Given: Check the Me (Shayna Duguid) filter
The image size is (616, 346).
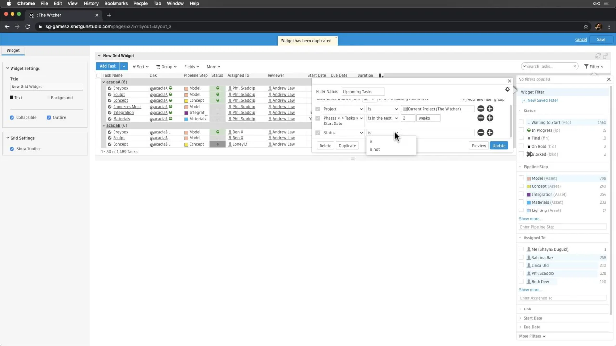Looking at the screenshot, I should 521,249.
